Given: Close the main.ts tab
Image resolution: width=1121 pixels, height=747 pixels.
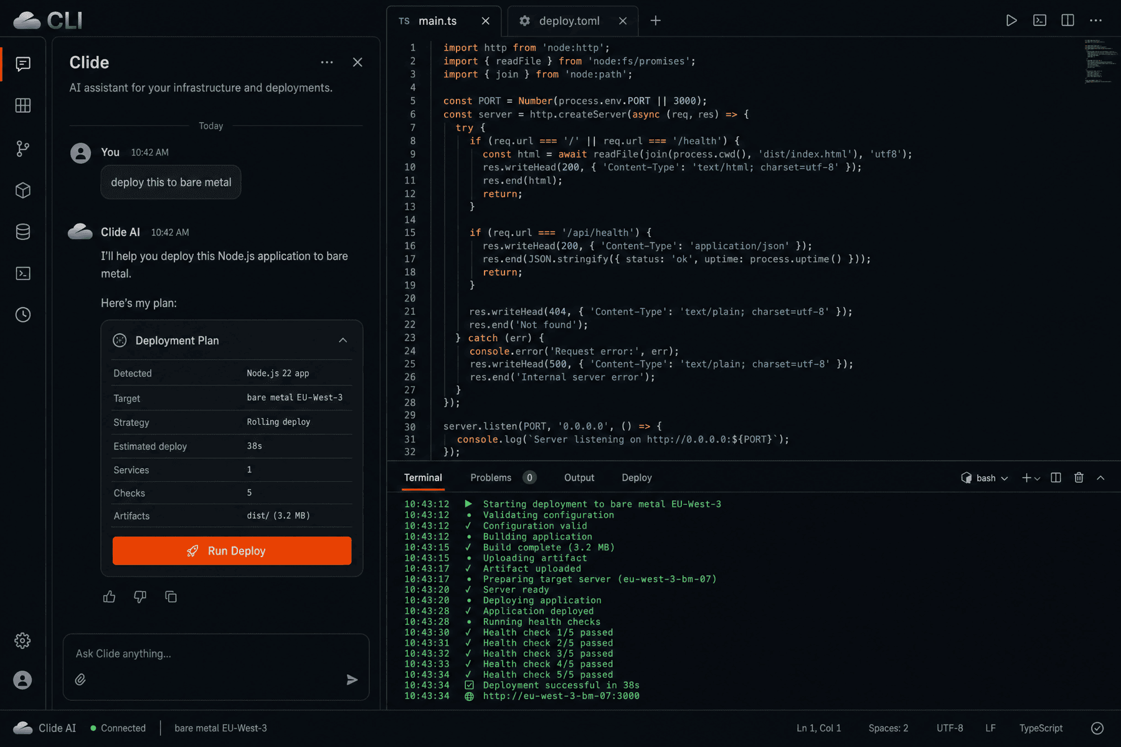Looking at the screenshot, I should click(486, 21).
